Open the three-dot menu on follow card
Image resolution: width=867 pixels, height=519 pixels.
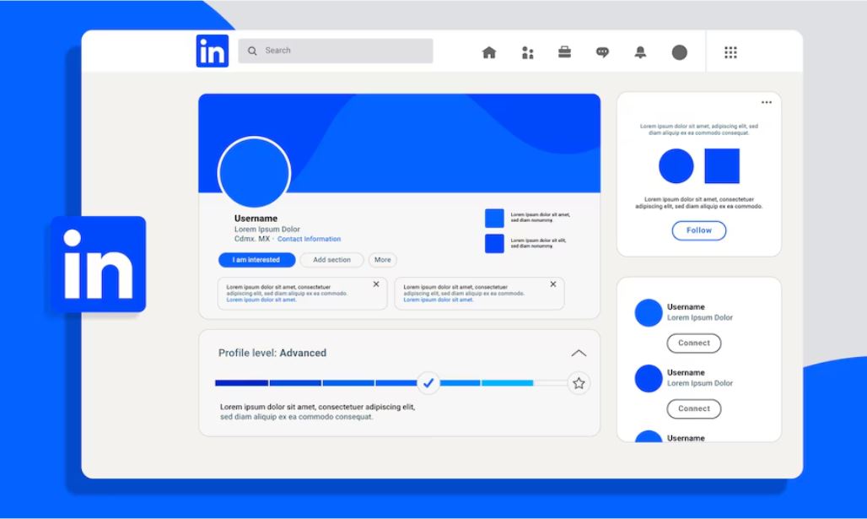(x=767, y=102)
